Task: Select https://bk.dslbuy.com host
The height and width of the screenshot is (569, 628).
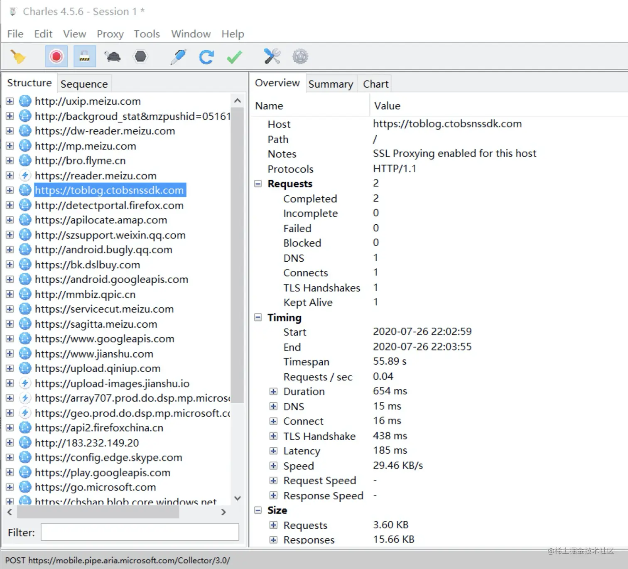Action: [87, 265]
